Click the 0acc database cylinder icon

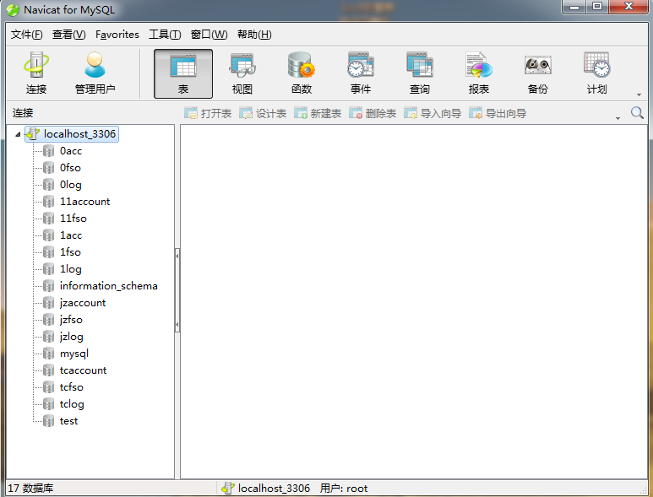pos(49,151)
